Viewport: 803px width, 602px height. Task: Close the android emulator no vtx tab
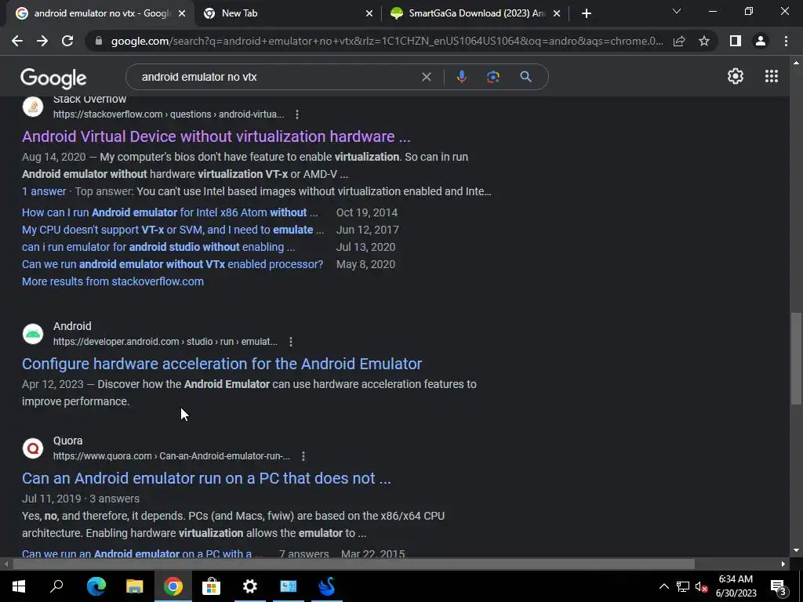click(182, 13)
